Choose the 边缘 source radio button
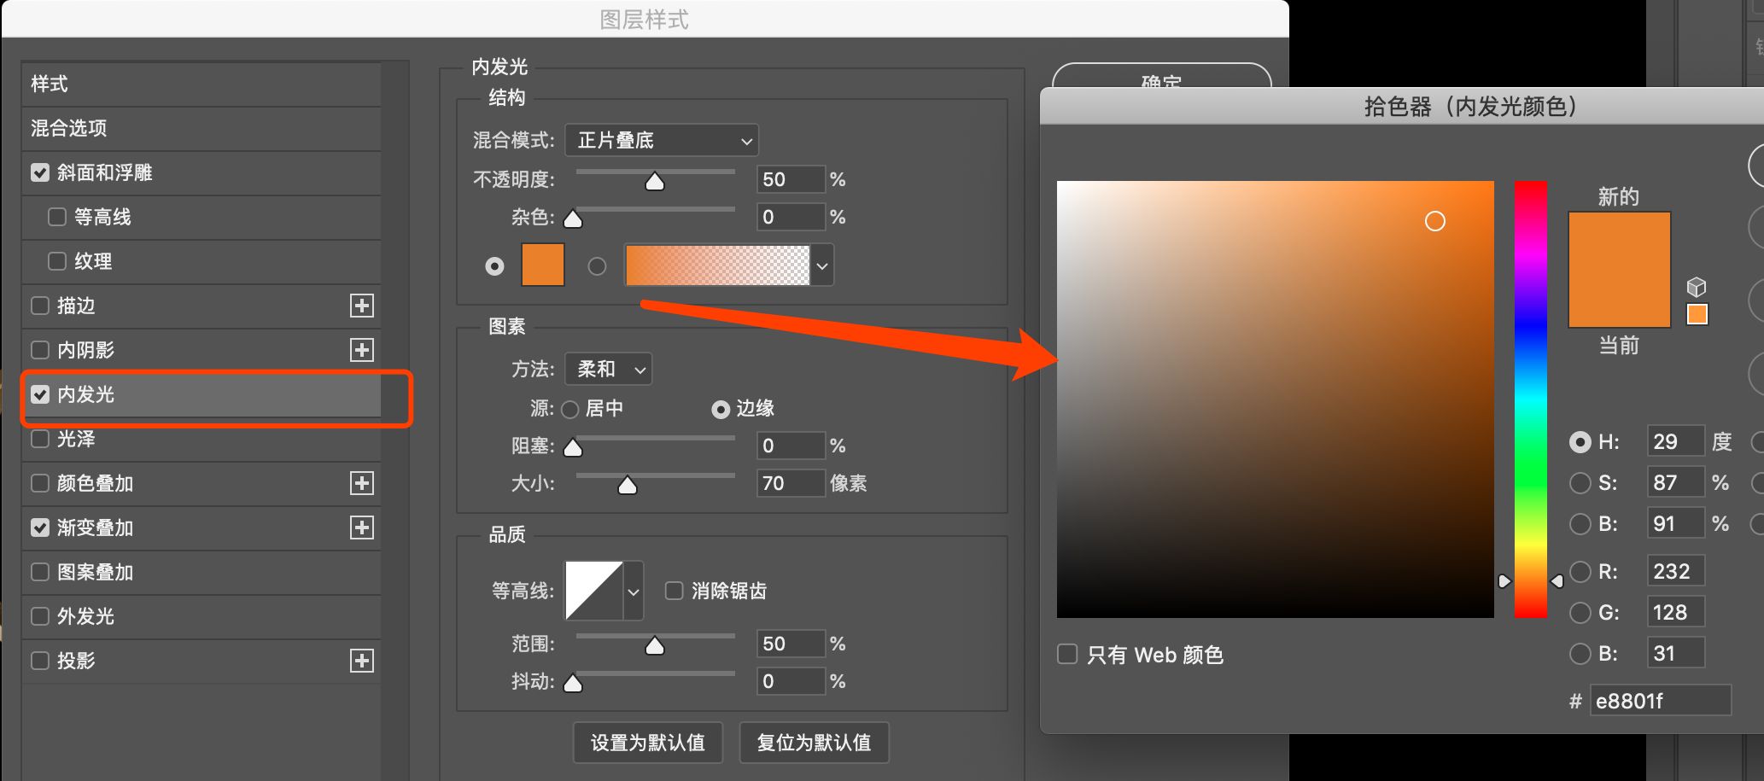Image resolution: width=1764 pixels, height=781 pixels. pyautogui.click(x=721, y=410)
